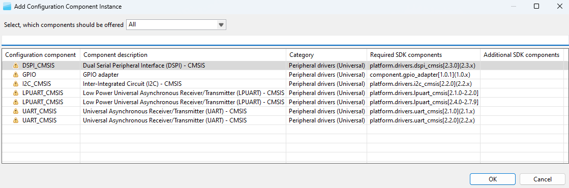This screenshot has width=569, height=188.
Task: Select the Inter-Integrated Circuit (I2C) - CMSIS description
Action: [132, 84]
